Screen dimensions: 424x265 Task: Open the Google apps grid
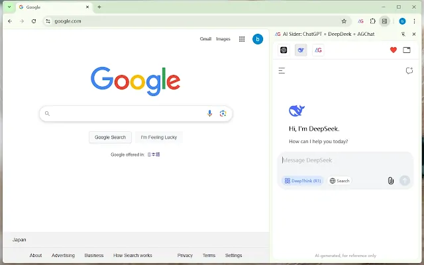click(242, 39)
